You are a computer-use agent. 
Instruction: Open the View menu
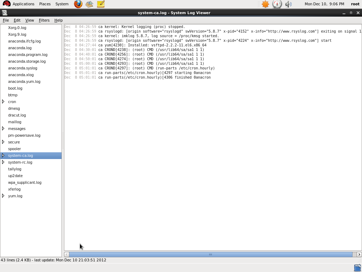tap(30, 20)
